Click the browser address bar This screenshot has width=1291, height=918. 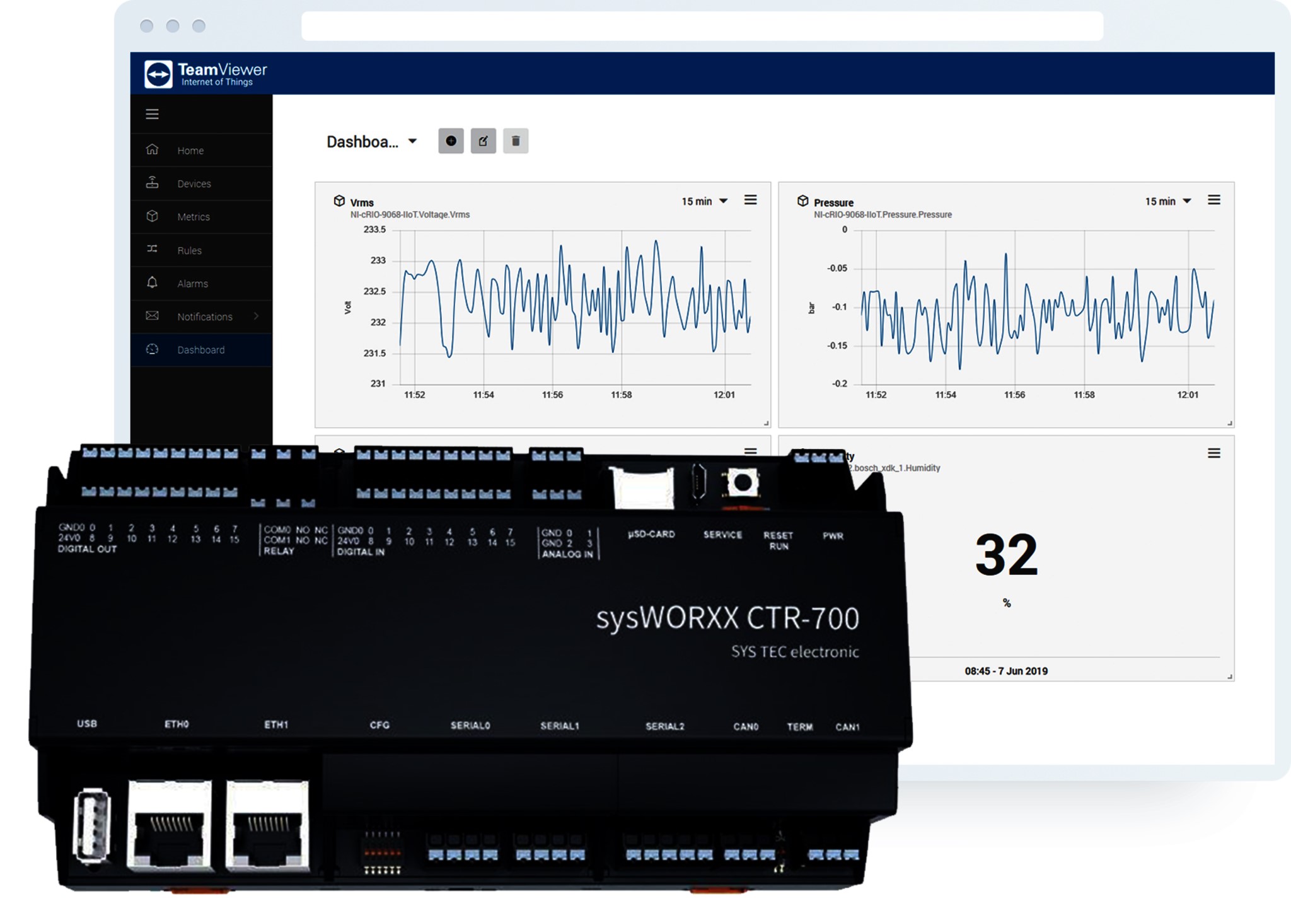pos(702,26)
